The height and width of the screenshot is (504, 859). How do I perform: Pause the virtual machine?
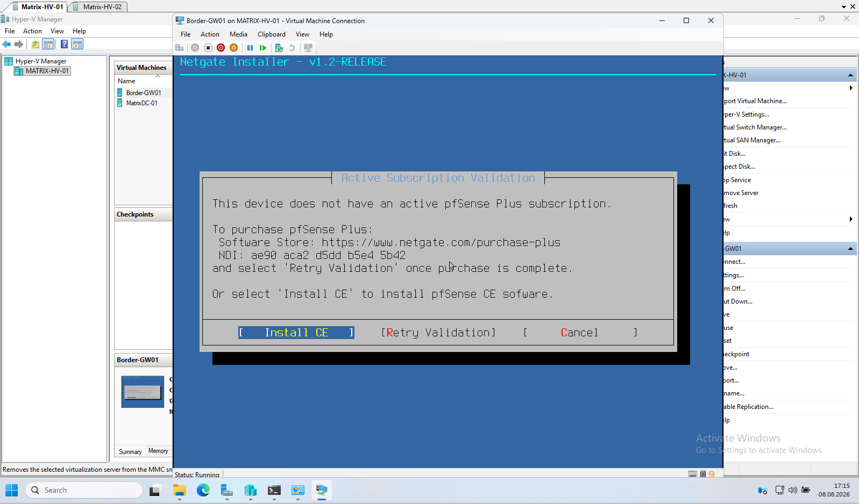pyautogui.click(x=250, y=48)
